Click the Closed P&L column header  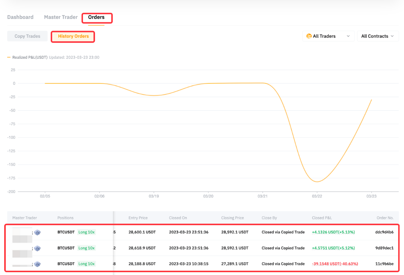(x=322, y=218)
